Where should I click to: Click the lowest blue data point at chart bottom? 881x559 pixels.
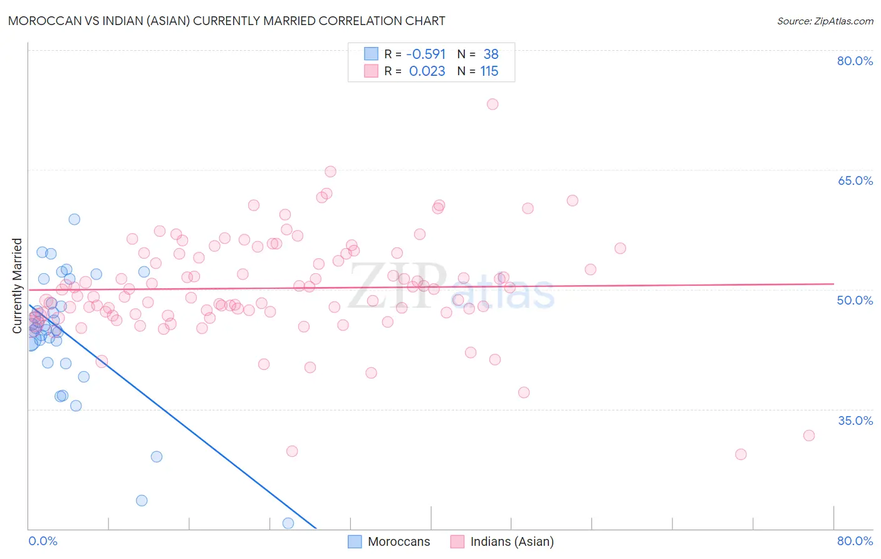(x=288, y=523)
